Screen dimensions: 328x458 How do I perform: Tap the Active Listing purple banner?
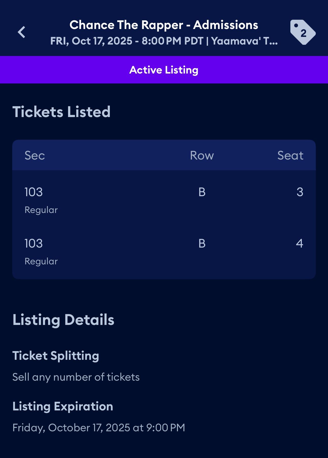164,70
